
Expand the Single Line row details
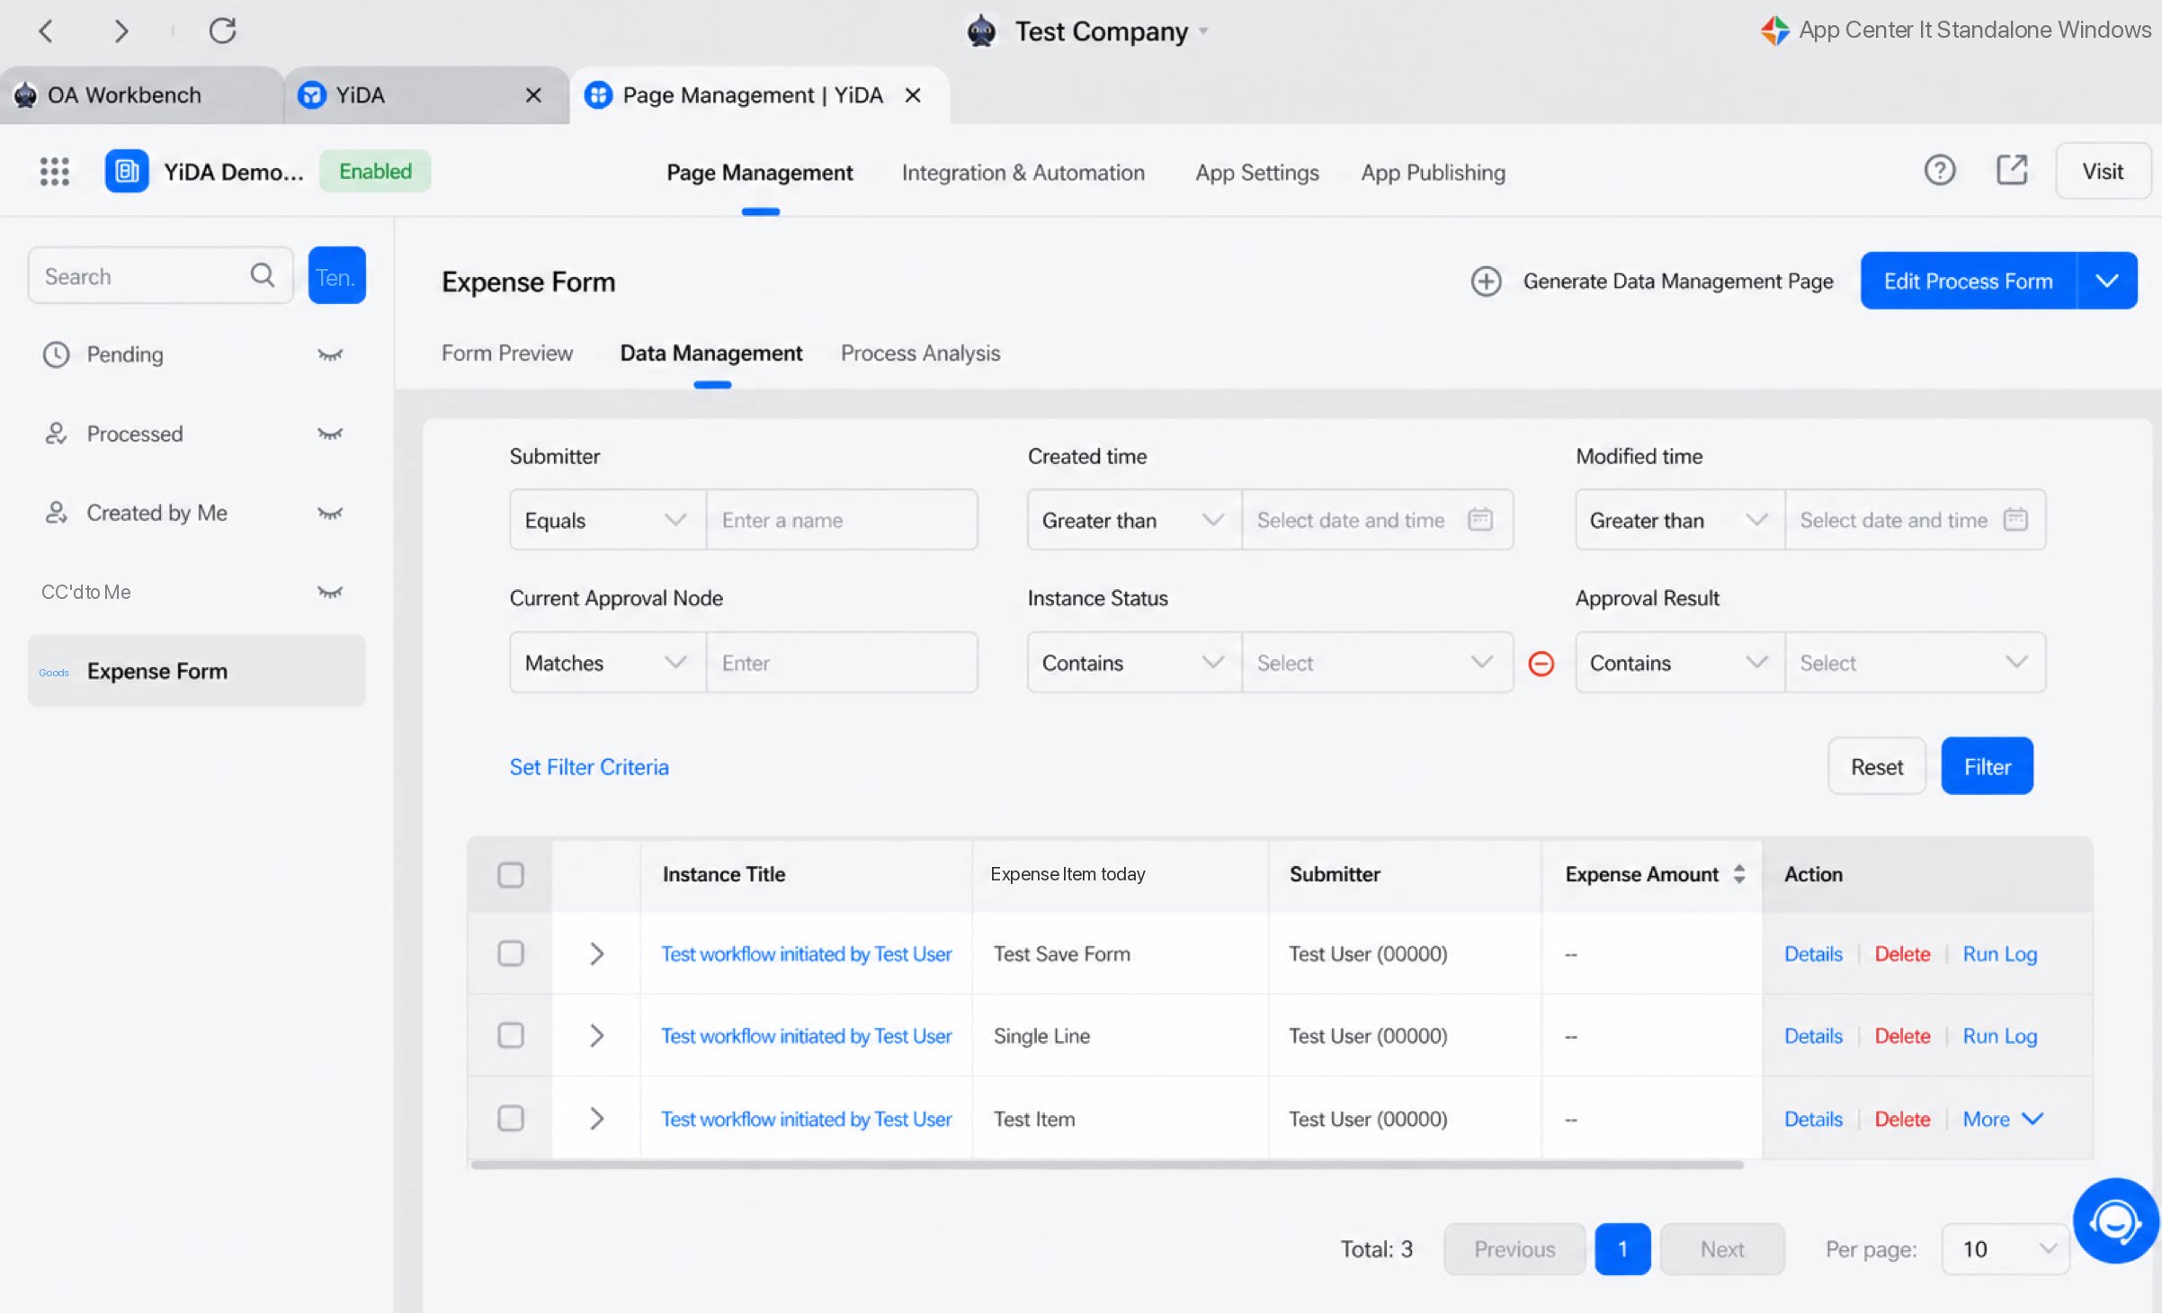pyautogui.click(x=596, y=1036)
